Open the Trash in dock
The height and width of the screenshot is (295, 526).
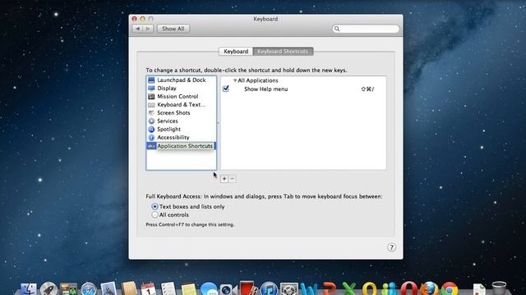coord(499,288)
